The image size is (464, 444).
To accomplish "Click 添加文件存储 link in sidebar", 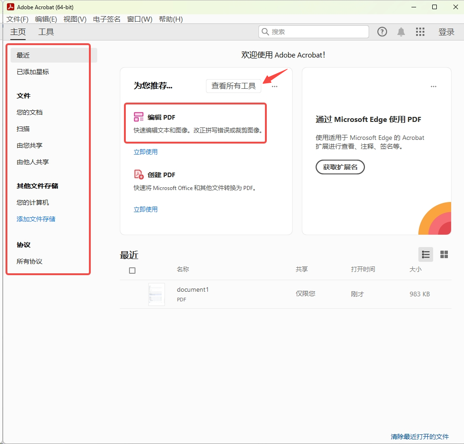I will (36, 219).
